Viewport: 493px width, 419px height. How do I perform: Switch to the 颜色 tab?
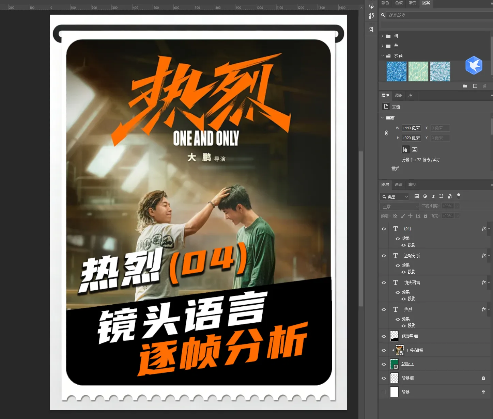385,3
